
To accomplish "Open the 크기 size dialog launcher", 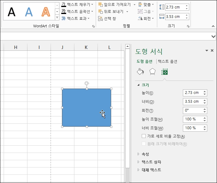I will [x=188, y=26].
